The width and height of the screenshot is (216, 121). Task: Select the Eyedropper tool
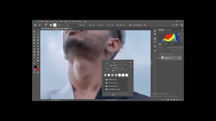pyautogui.click(x=38, y=37)
